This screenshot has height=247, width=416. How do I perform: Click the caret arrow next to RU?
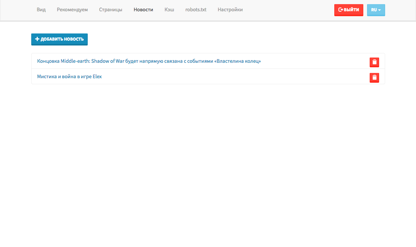(x=379, y=10)
